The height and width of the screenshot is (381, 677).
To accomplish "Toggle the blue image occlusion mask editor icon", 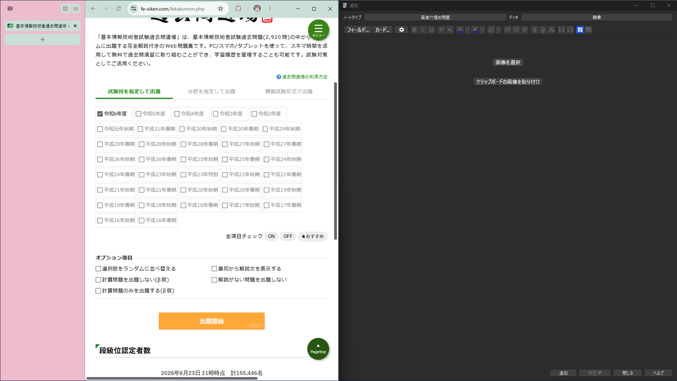I will (x=580, y=30).
